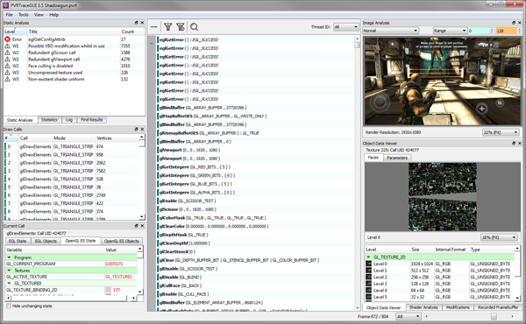Click the warning icon for Face culling is disabled

click(7, 66)
